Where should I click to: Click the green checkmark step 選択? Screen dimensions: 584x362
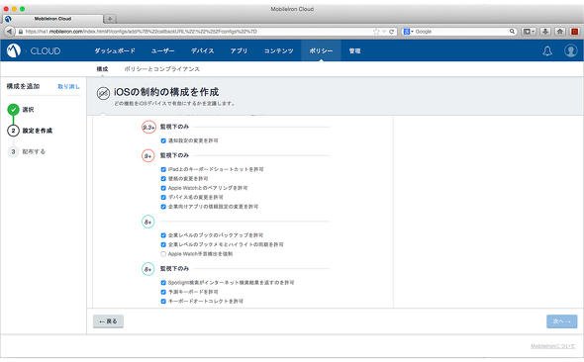pos(13,110)
